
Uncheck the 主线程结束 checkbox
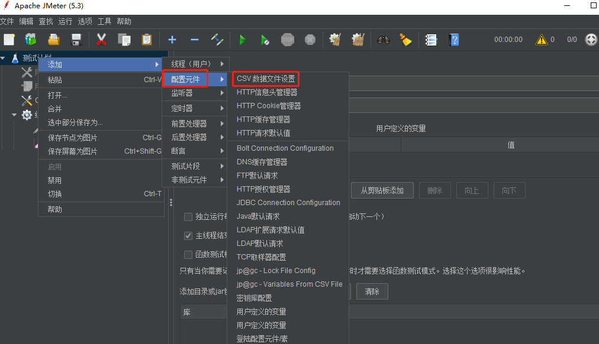[x=188, y=236]
